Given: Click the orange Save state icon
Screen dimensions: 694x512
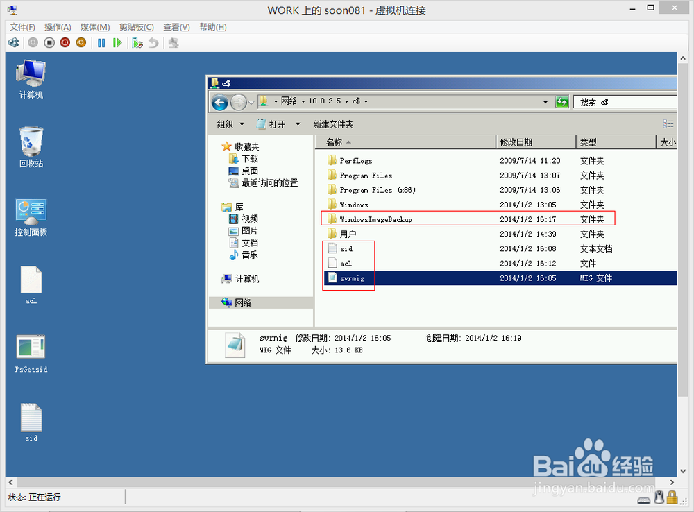Looking at the screenshot, I should pos(81,43).
